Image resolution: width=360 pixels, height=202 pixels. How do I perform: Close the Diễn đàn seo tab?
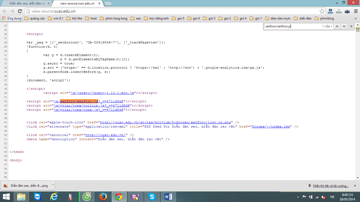(48, 3)
